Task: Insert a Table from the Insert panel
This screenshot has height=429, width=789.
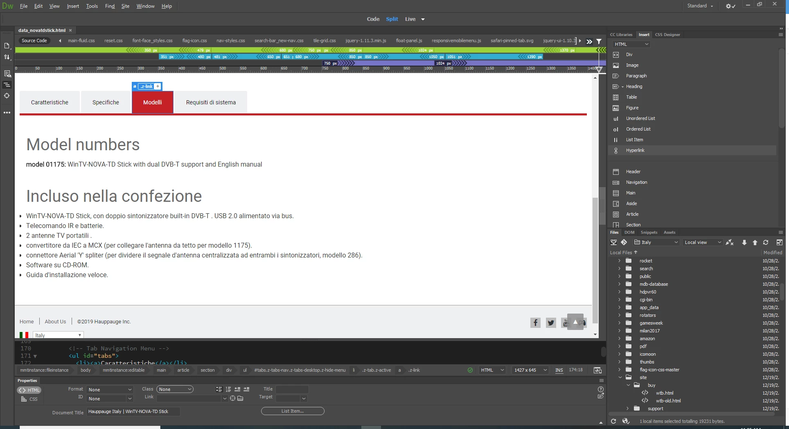Action: coord(631,97)
